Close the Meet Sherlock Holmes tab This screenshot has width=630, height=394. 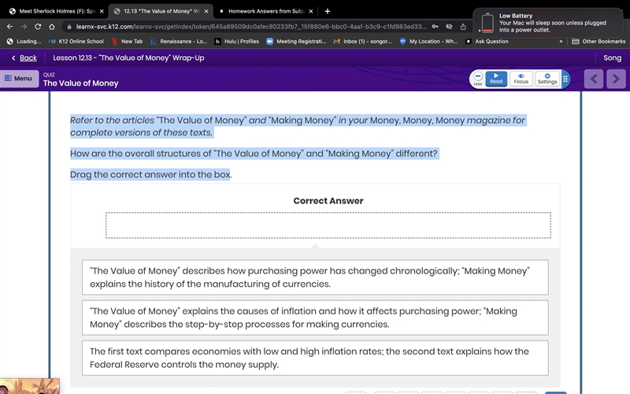[x=102, y=11]
